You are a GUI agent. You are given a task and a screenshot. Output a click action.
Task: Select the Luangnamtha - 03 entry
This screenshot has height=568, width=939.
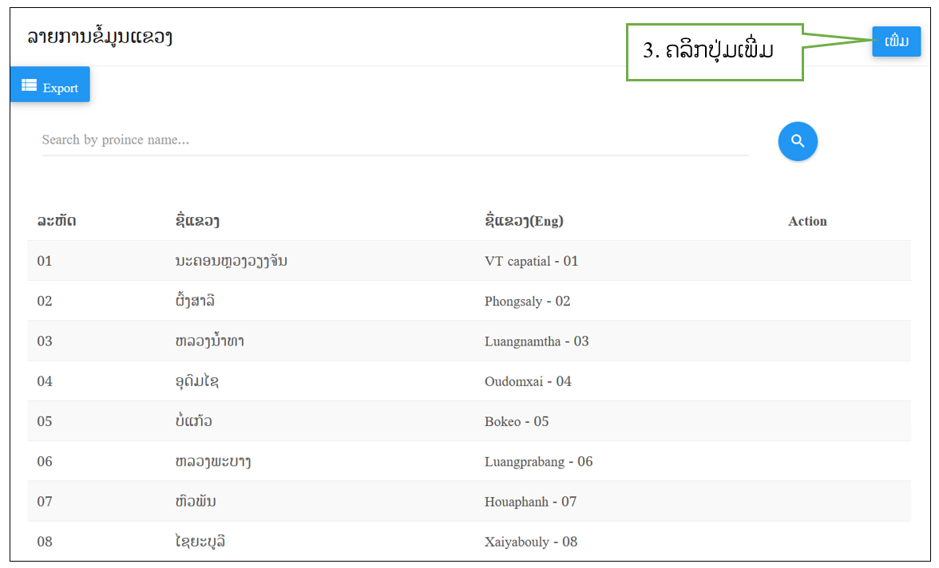537,341
